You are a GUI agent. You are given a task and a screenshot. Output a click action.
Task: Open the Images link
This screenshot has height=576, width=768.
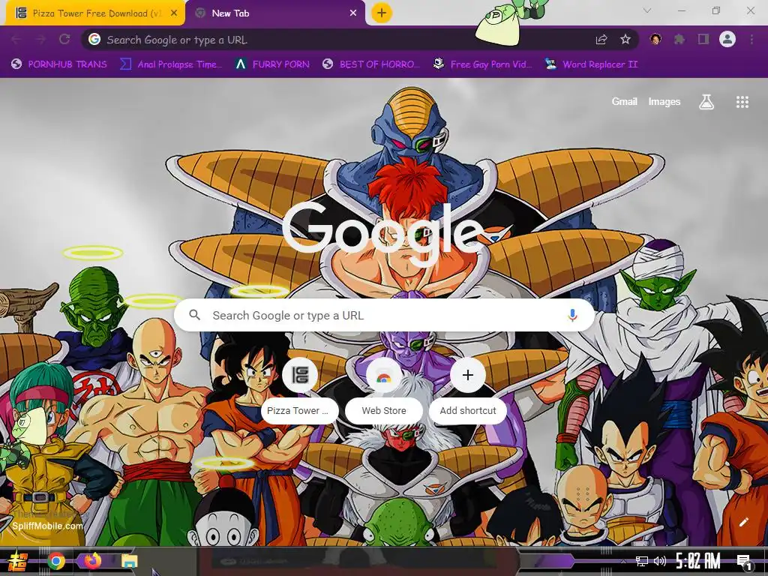click(x=664, y=101)
